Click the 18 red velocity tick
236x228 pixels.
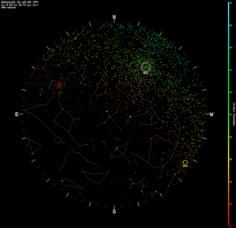click(231, 204)
